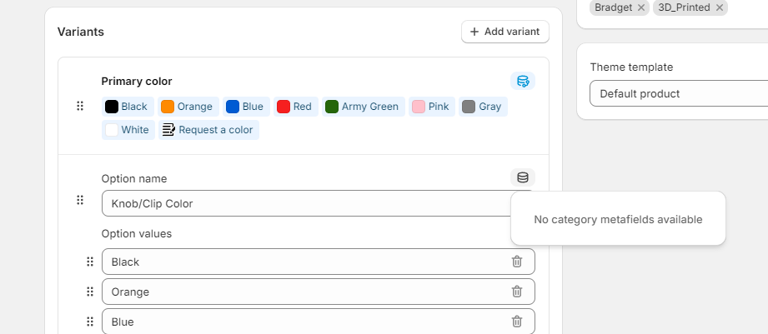Delete the Black option value
Screen dimensions: 768x334
click(517, 262)
